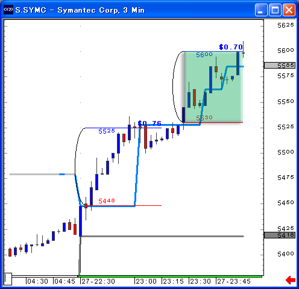Click the $0.76 profit label

coord(149,123)
